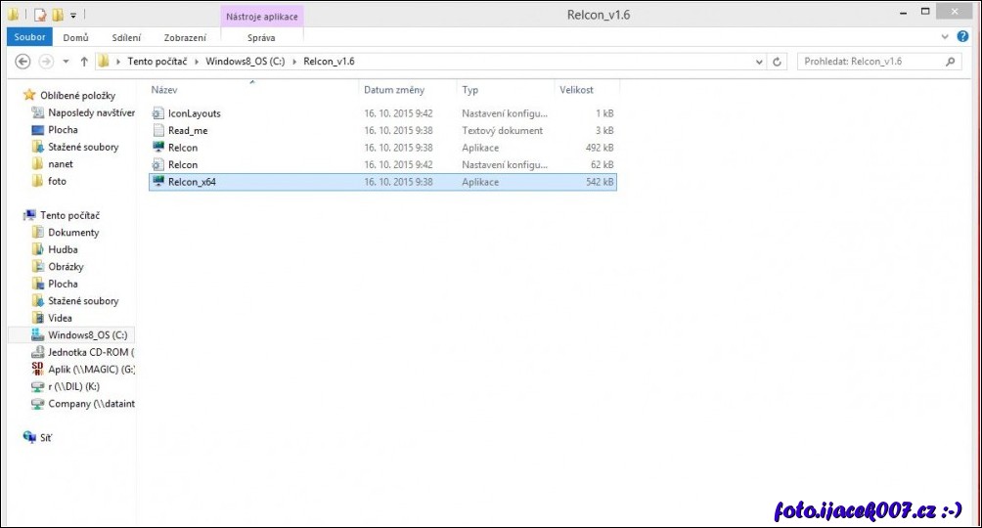Sort files by Datum změny column
982x528 pixels.
(394, 90)
